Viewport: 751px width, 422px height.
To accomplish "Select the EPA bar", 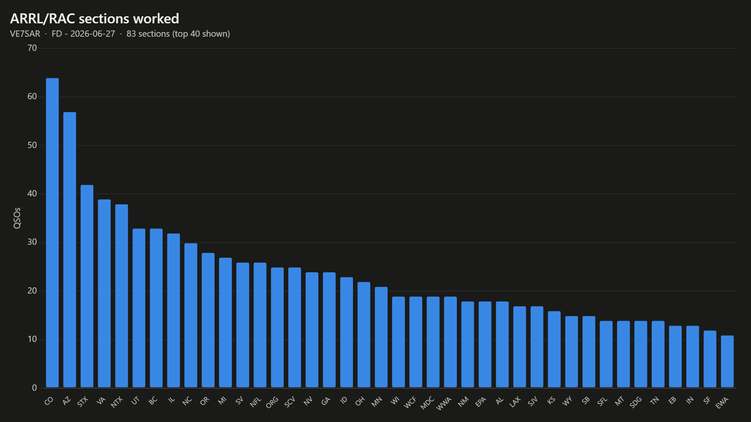I will [x=485, y=344].
